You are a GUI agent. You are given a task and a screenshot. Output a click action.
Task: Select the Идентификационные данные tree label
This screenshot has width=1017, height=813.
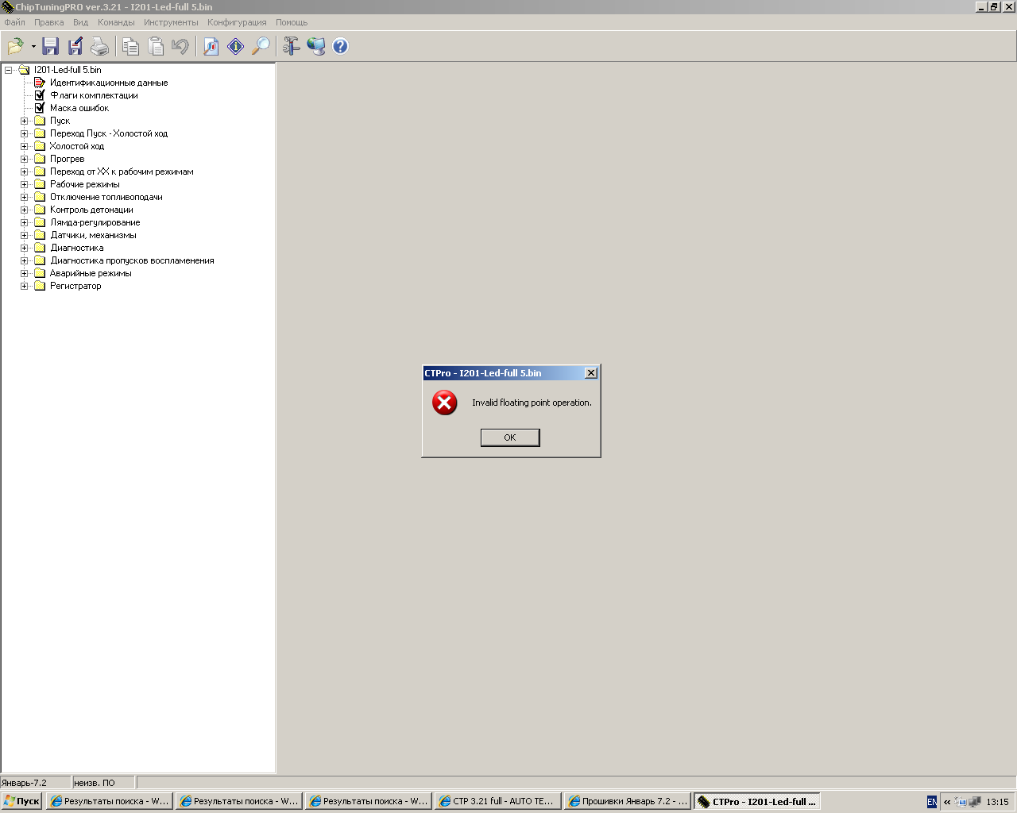click(x=109, y=83)
